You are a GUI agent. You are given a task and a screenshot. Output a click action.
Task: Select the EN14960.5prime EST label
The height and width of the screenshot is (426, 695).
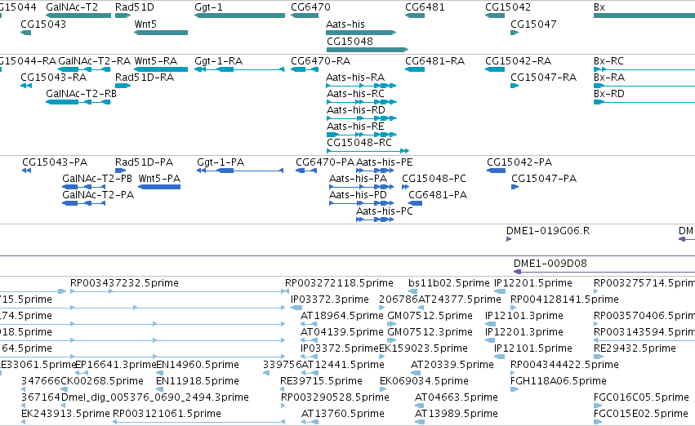[198, 365]
